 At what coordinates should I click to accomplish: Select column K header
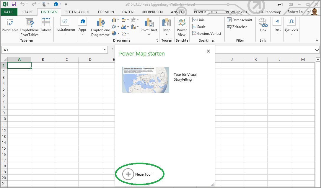click(x=256, y=60)
